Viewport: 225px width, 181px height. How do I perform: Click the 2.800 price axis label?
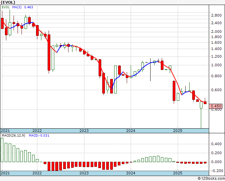point(216,15)
